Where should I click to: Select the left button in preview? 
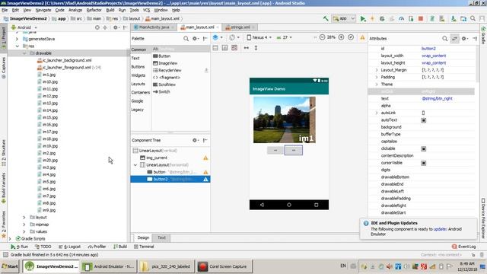(x=275, y=151)
